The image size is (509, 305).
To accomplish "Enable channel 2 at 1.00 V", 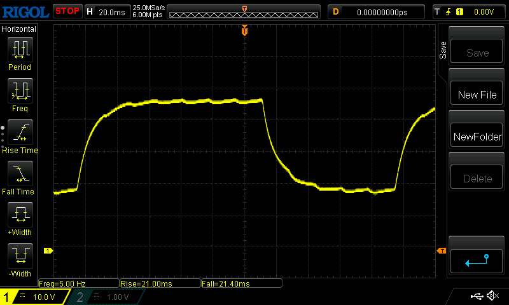I will tap(105, 297).
